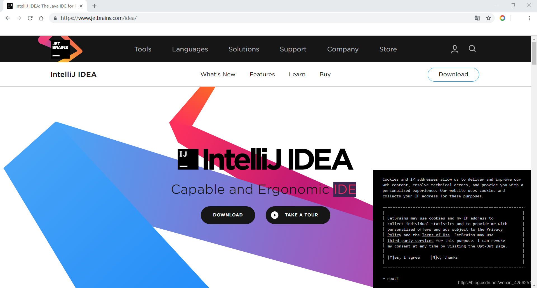Open the Learn section
This screenshot has height=288, width=537.
[297, 74]
